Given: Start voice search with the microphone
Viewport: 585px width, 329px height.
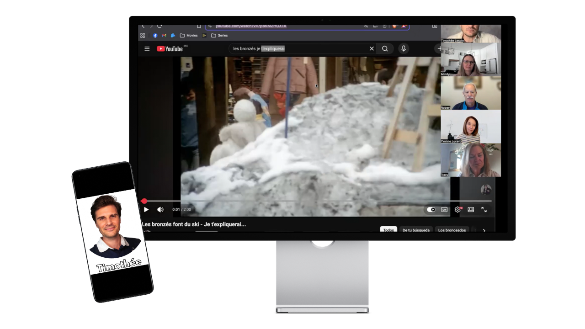Looking at the screenshot, I should click(x=403, y=48).
